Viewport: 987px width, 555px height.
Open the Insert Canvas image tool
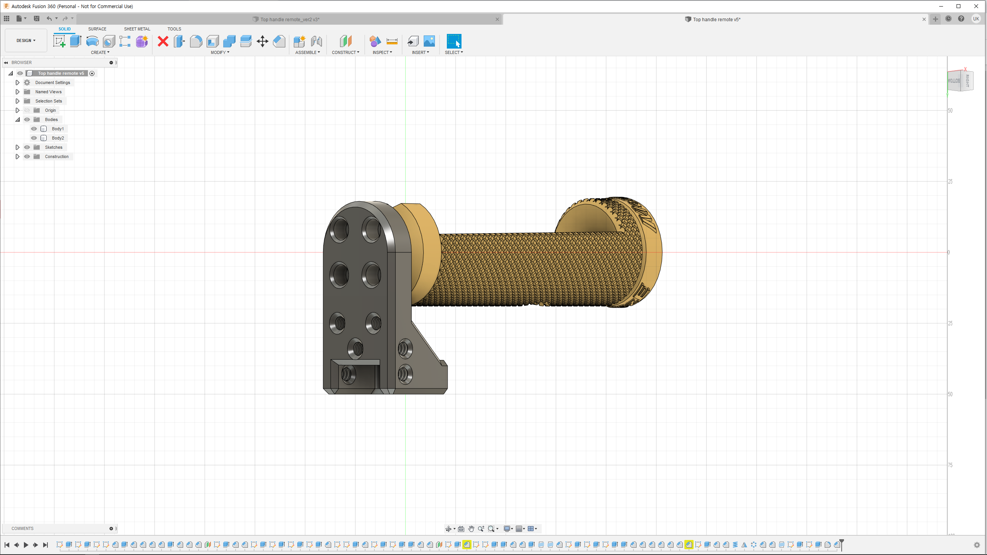tap(429, 41)
